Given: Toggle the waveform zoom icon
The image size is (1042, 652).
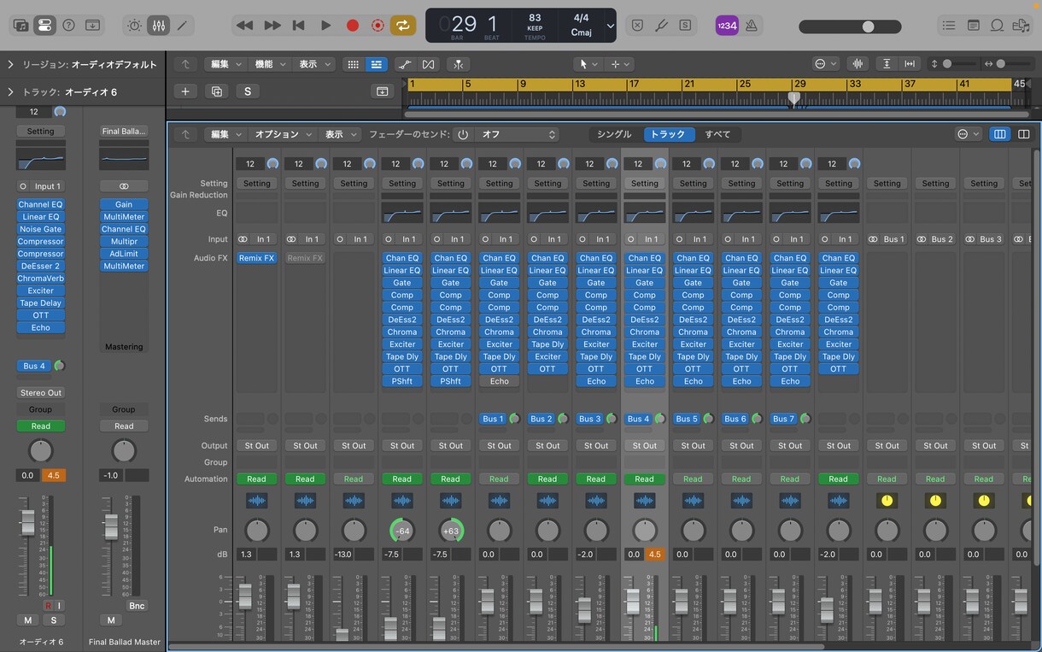Looking at the screenshot, I should click(x=858, y=64).
